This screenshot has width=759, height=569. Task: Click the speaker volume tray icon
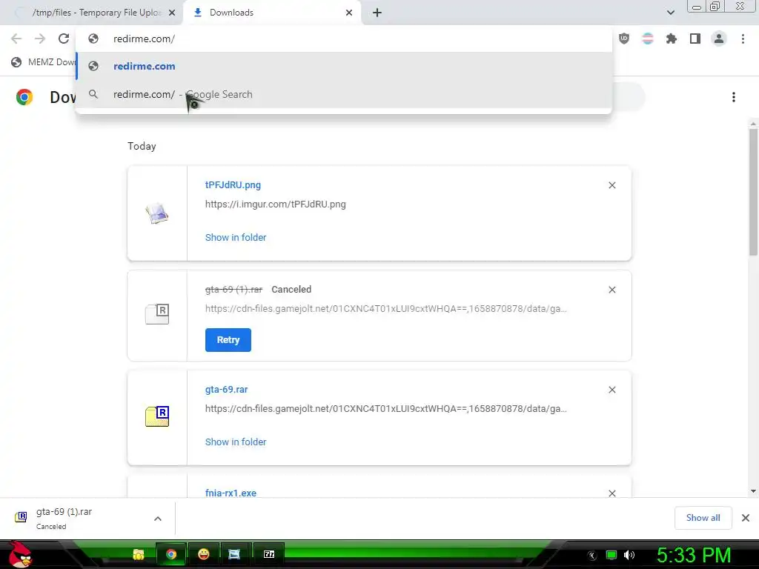tap(629, 555)
